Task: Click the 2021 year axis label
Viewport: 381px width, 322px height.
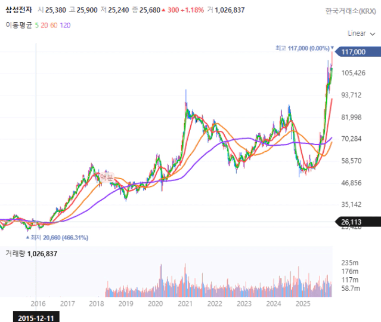Action: tap(185, 303)
